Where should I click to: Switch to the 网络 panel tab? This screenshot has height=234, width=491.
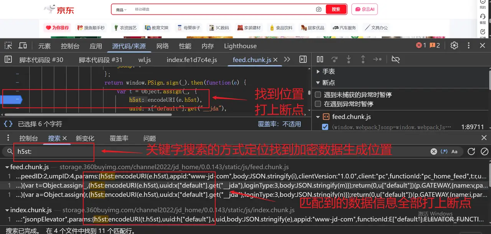163,46
